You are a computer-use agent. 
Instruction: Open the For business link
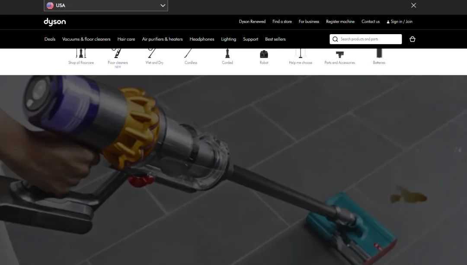309,22
